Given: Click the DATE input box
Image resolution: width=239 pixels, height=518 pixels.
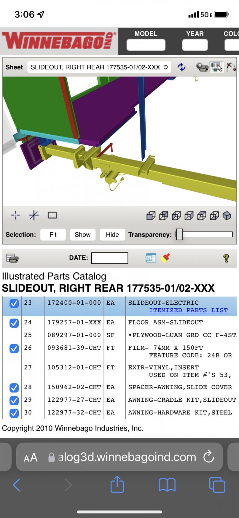Looking at the screenshot, I should [110, 258].
